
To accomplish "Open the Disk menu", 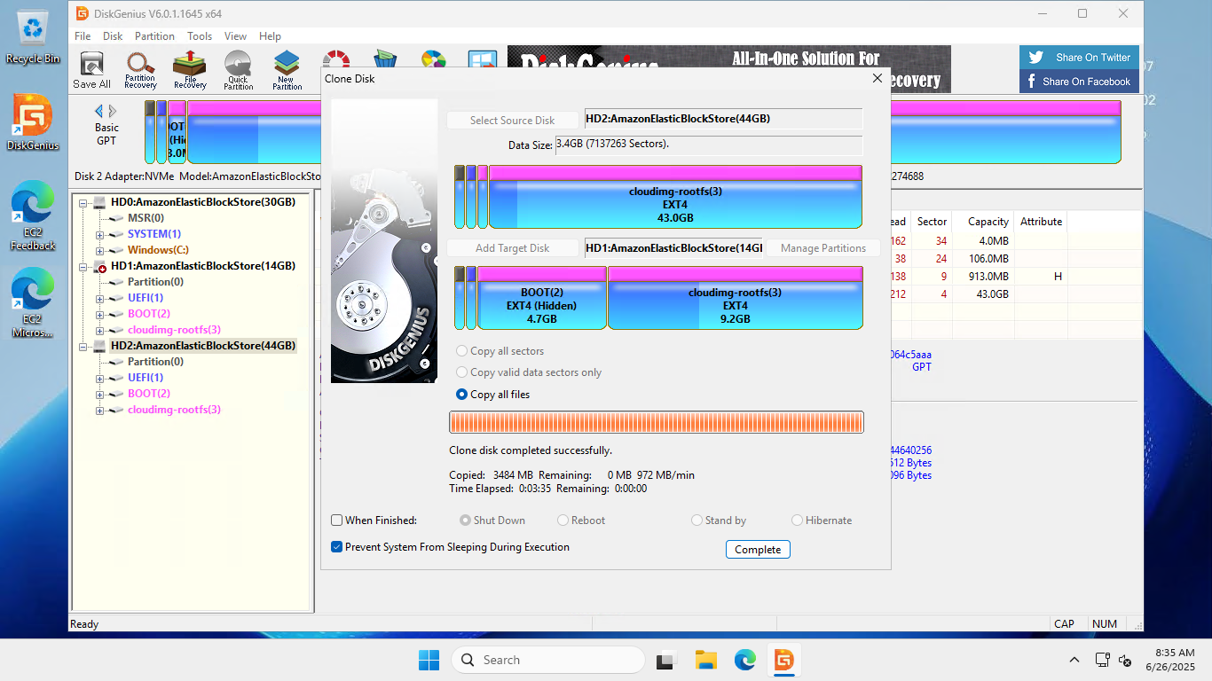I will tap(113, 36).
